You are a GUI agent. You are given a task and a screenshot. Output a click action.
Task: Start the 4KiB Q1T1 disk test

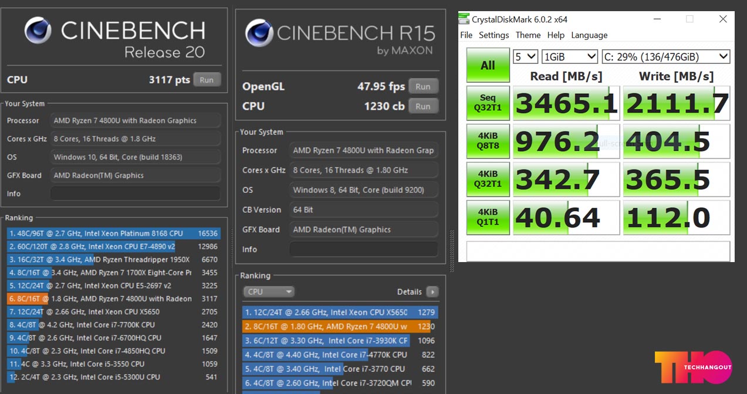click(x=488, y=218)
